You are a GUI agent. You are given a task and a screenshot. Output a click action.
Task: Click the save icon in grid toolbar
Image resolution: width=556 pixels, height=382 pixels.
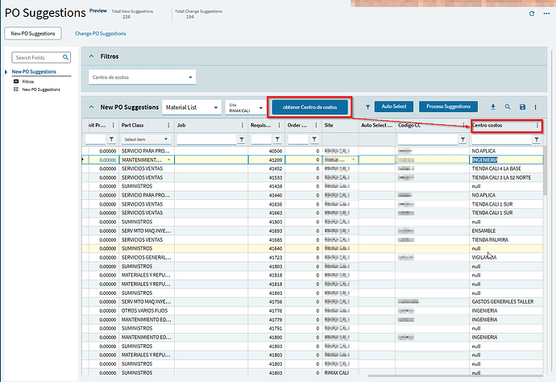[x=522, y=106]
